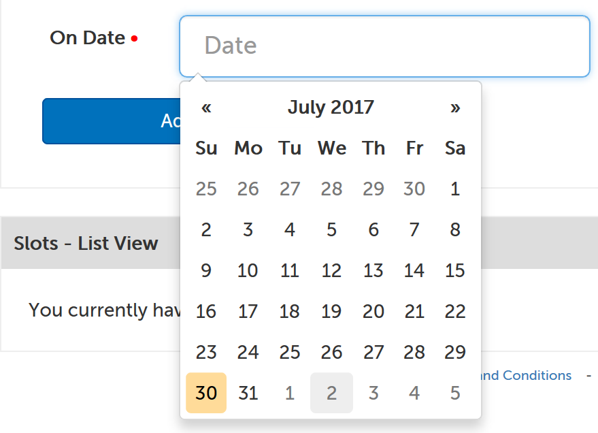Viewport: 598px width, 433px height.
Task: Click the On Date input field
Action: 384,46
